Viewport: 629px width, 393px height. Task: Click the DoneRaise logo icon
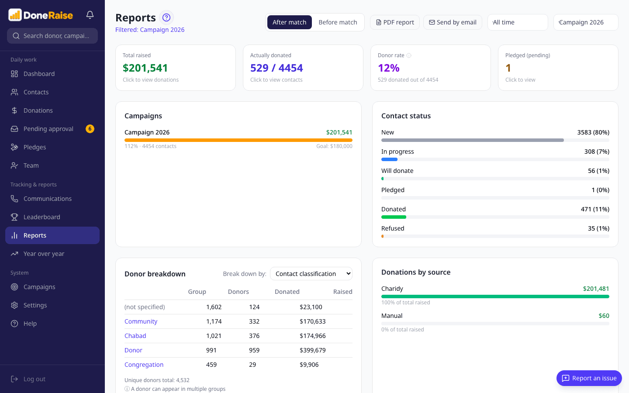click(15, 15)
